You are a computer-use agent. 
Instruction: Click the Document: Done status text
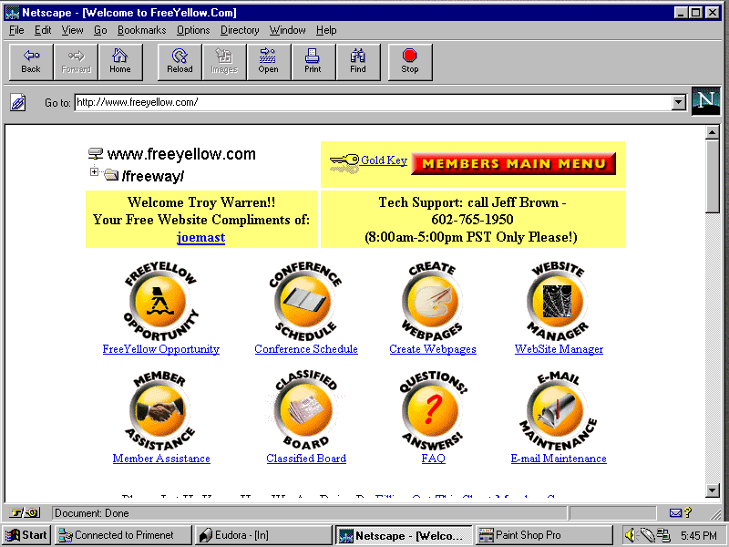point(92,513)
